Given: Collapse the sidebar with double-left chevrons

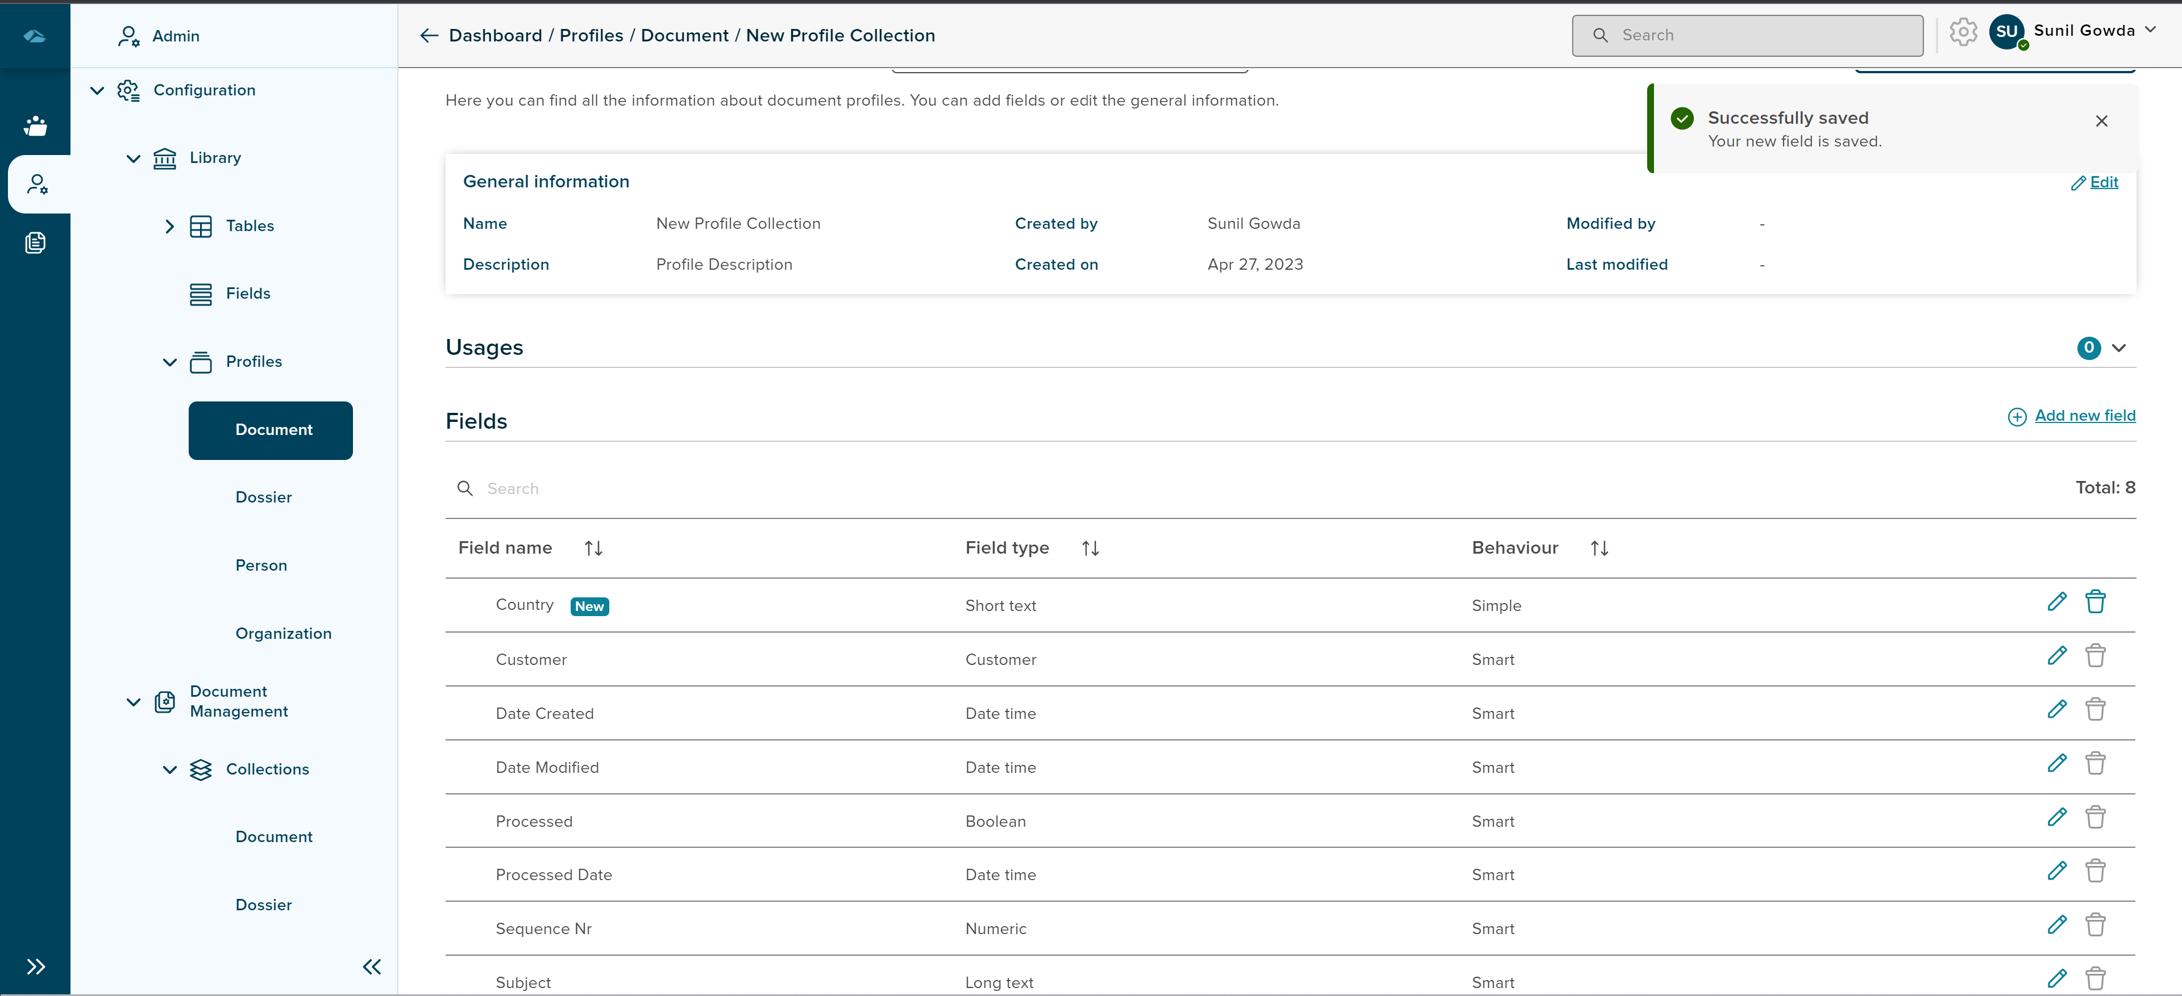Looking at the screenshot, I should coord(372,966).
